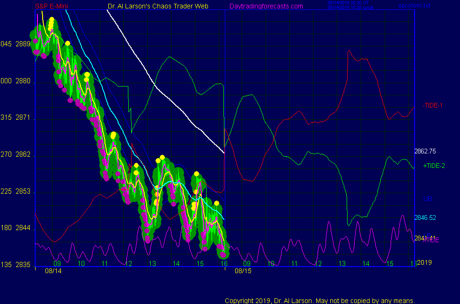This screenshot has width=460, height=304.
Task: Click the yellow 2019 label at lower right
Action: pyautogui.click(x=424, y=262)
